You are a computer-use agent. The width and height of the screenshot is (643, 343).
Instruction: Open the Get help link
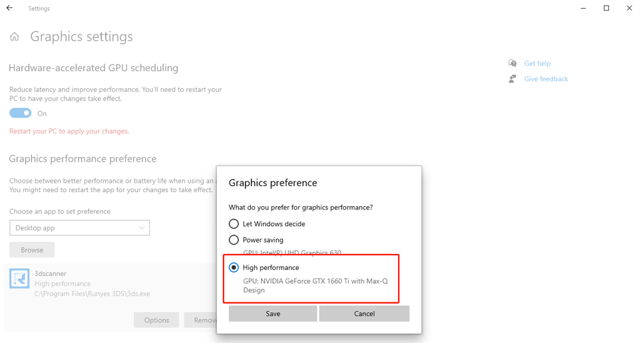[x=537, y=63]
